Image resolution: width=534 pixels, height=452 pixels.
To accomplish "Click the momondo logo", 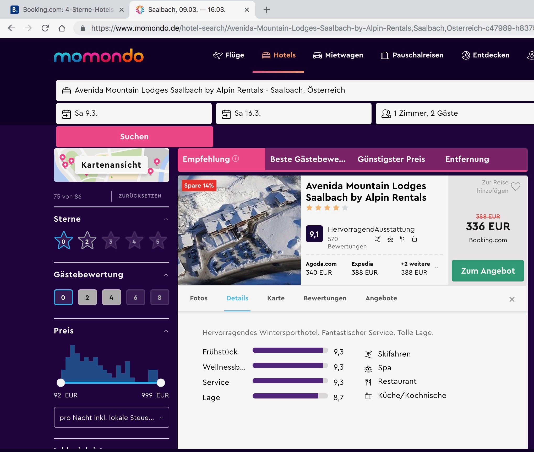I will [x=99, y=56].
